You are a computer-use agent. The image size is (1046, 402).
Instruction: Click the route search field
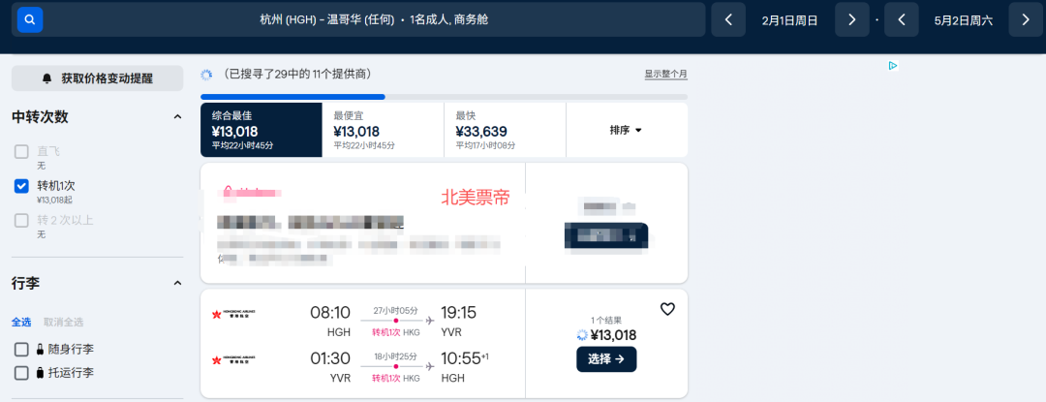[374, 19]
